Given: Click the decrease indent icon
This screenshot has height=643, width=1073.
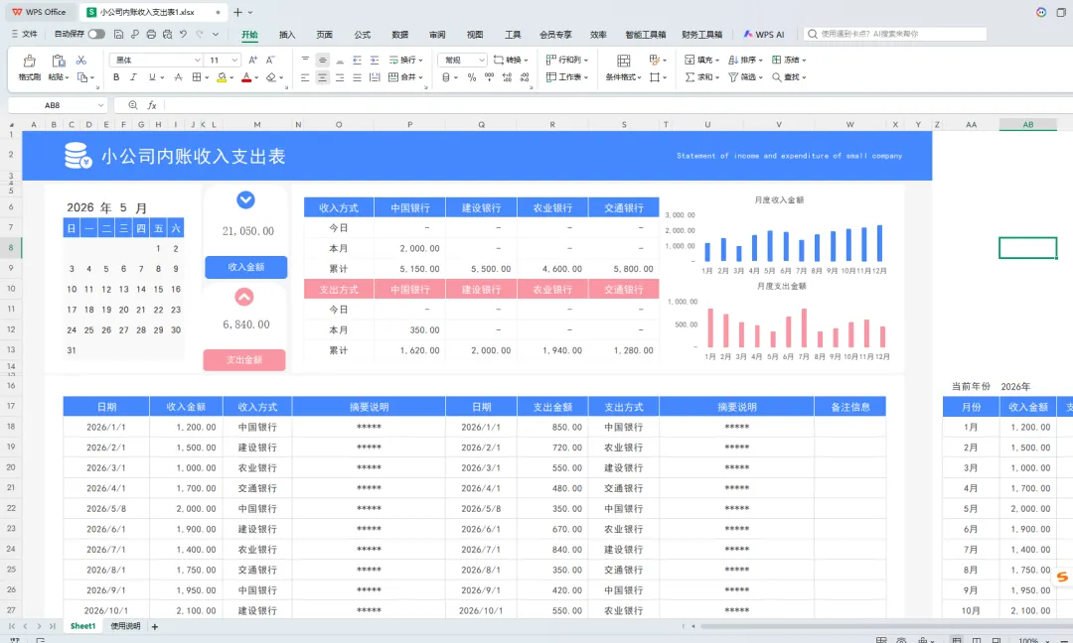Looking at the screenshot, I should (x=358, y=61).
